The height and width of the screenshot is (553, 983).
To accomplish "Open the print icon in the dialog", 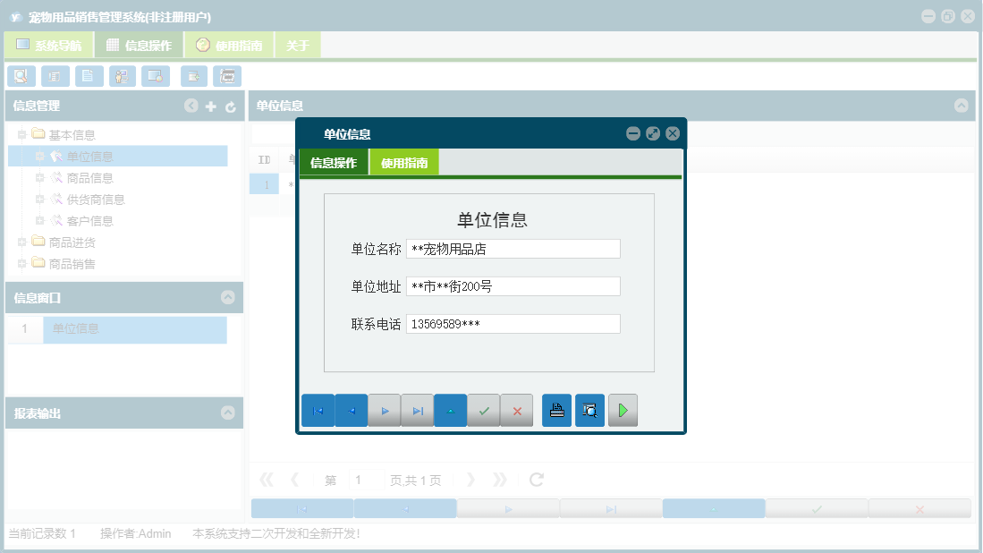I will click(x=556, y=410).
